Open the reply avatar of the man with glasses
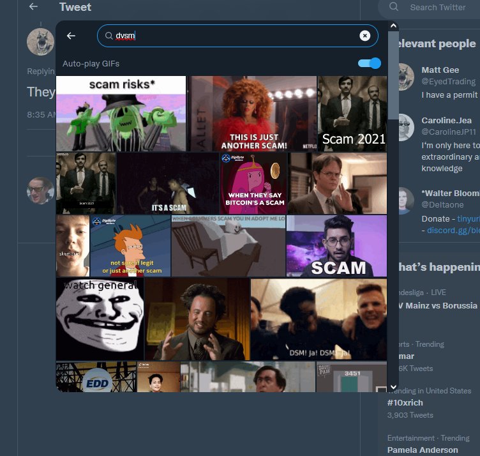 (40, 190)
